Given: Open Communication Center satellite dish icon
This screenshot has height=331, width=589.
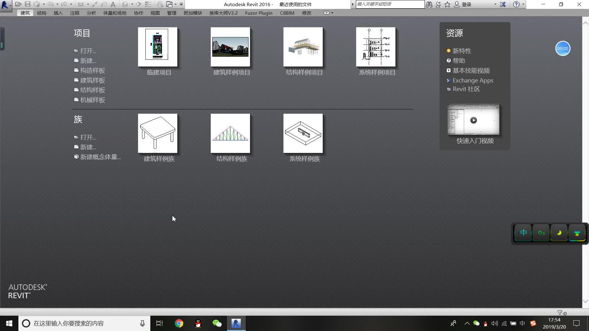Looking at the screenshot, I should (438, 4).
